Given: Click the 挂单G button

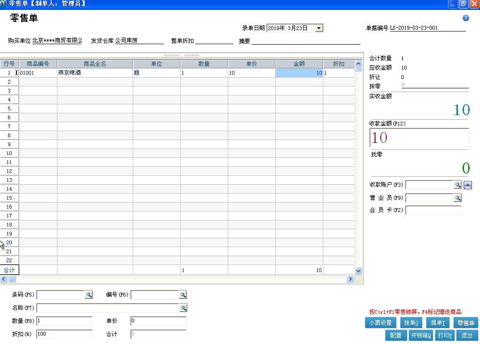Looking at the screenshot, I should 411,323.
